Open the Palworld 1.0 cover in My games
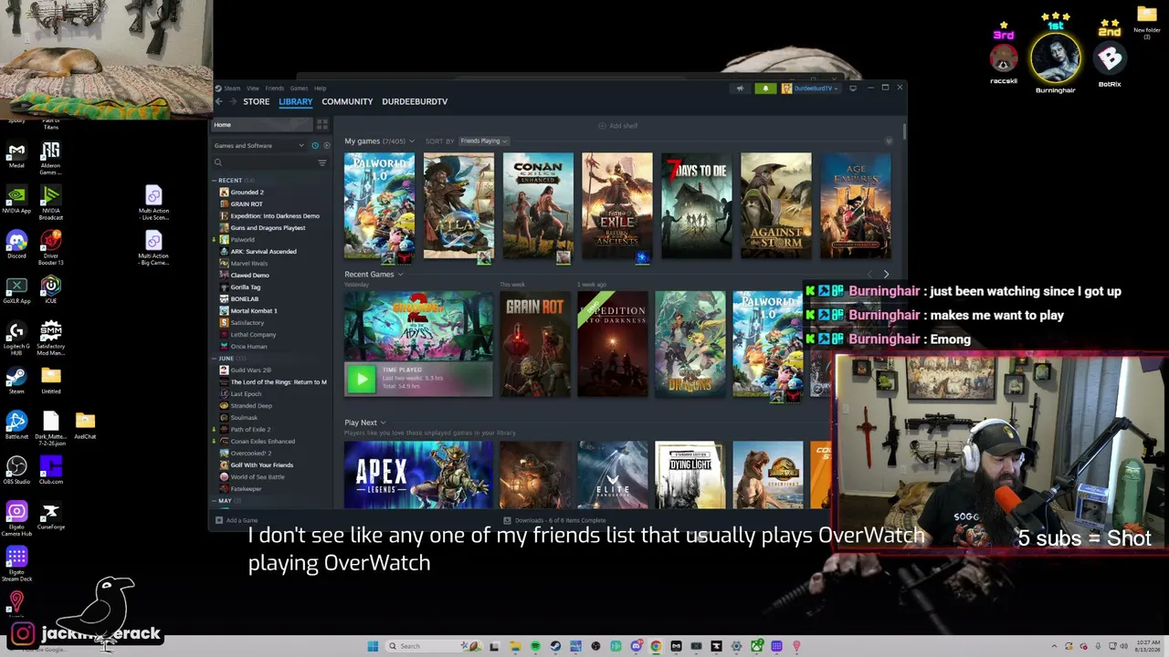The height and width of the screenshot is (657, 1169). 379,207
